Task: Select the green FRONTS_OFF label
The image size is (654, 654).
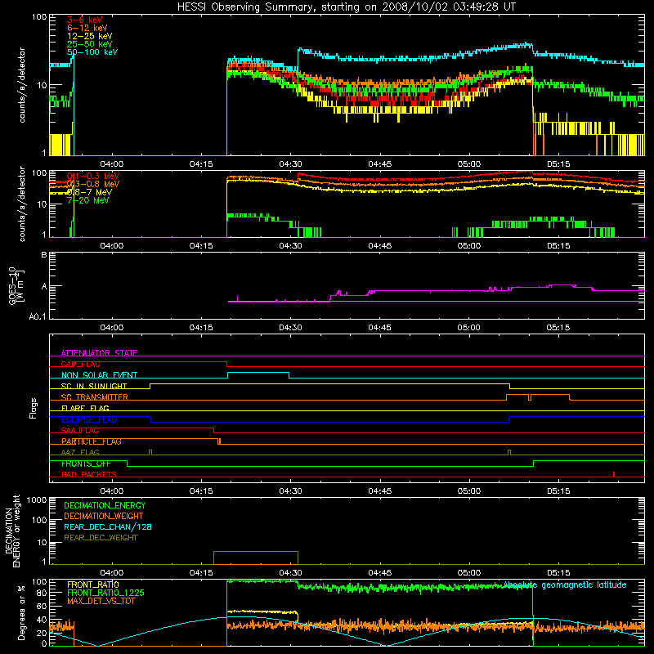Action: tap(86, 464)
